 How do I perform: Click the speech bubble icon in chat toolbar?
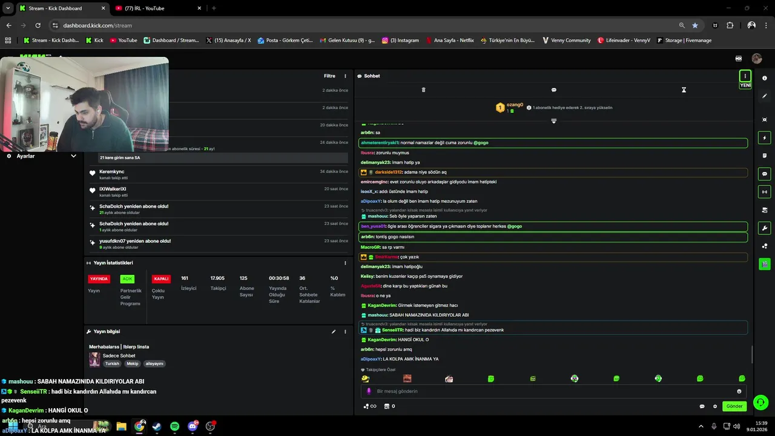coord(553,90)
